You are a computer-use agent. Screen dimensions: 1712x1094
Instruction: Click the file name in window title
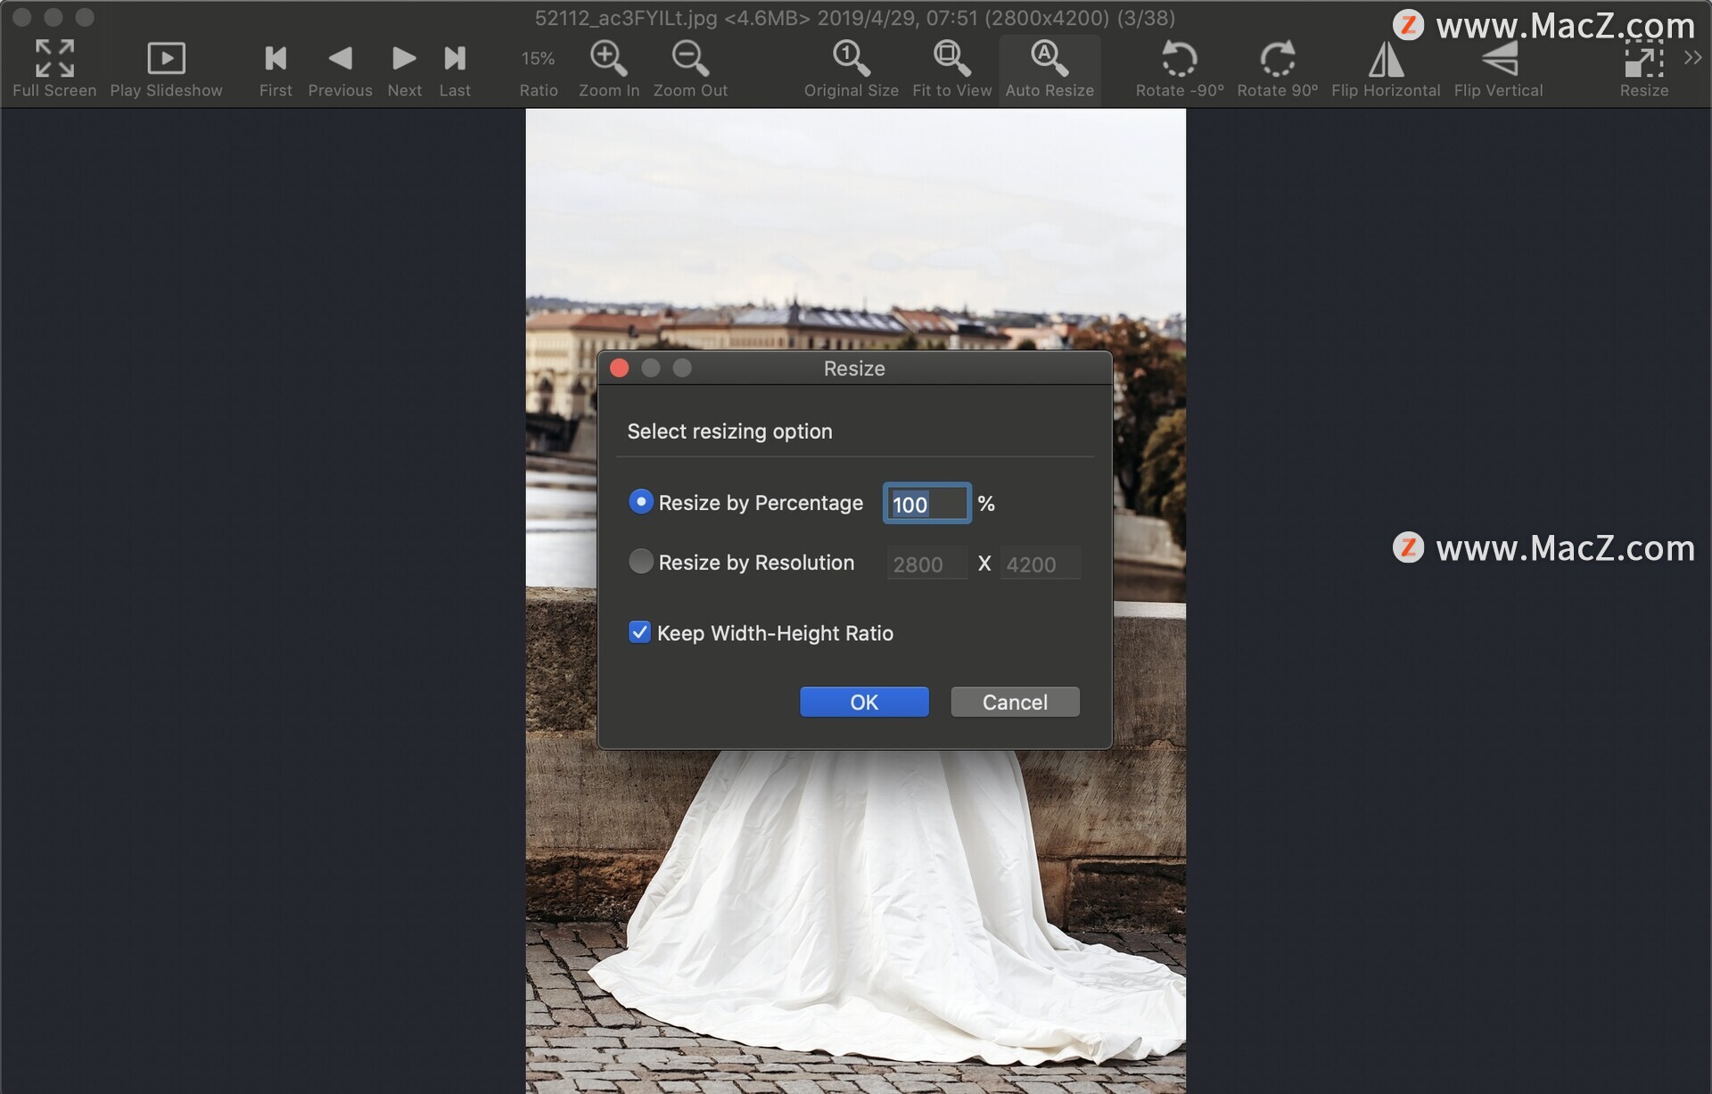pos(626,18)
